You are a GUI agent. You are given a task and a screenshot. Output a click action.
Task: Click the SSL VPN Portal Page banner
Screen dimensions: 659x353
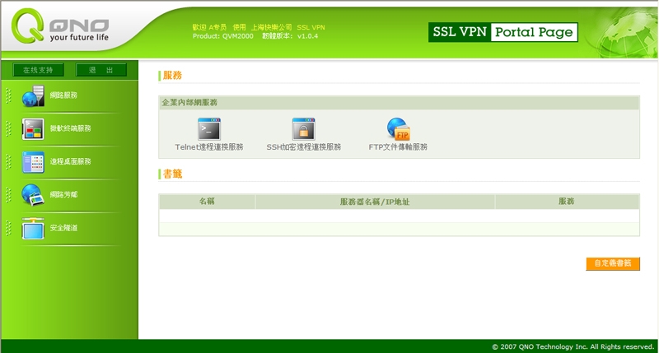(x=502, y=32)
